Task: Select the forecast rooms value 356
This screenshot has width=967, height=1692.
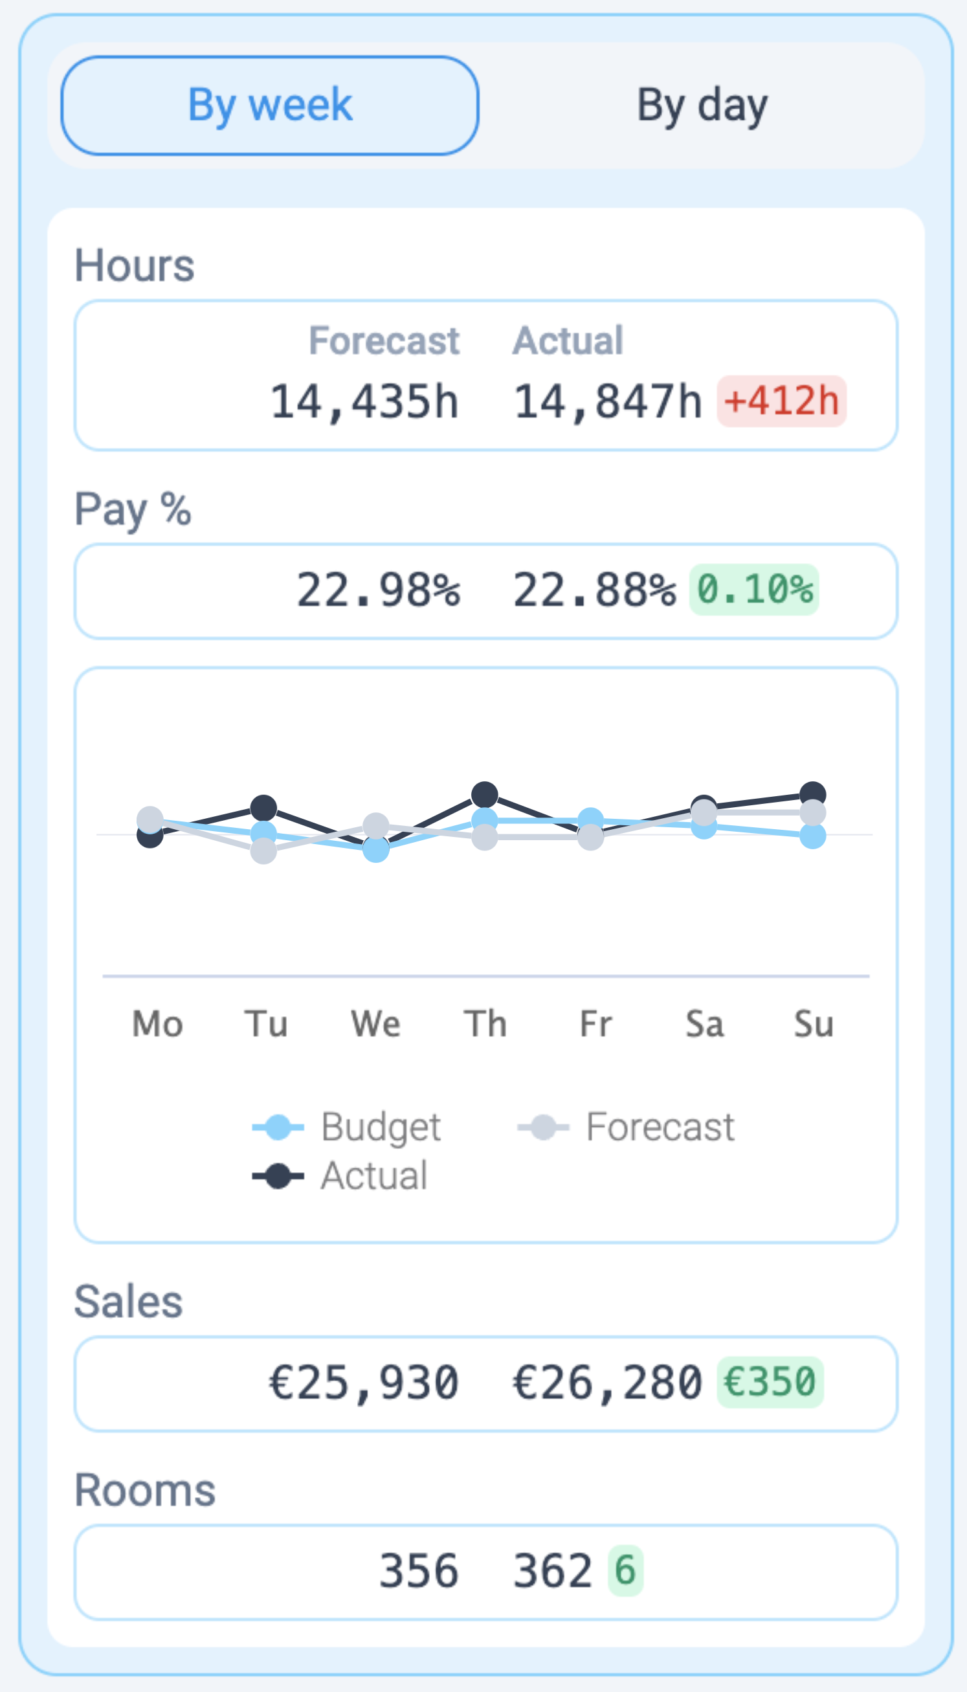Action: (419, 1571)
